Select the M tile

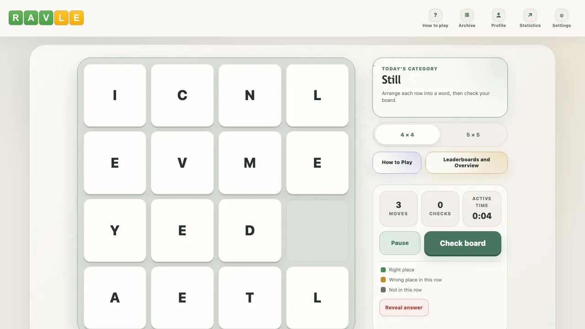point(250,163)
